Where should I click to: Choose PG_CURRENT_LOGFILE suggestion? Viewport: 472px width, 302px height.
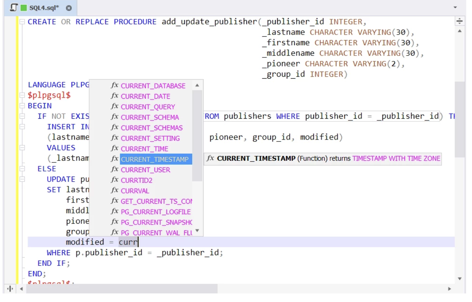[156, 212]
